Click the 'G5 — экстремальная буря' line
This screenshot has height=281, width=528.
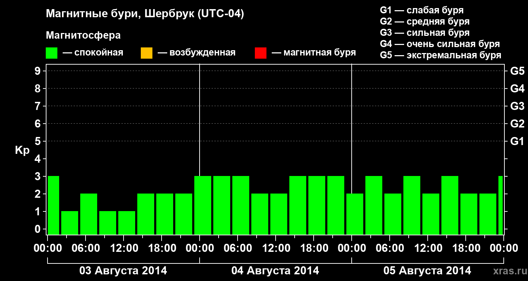click(x=441, y=55)
